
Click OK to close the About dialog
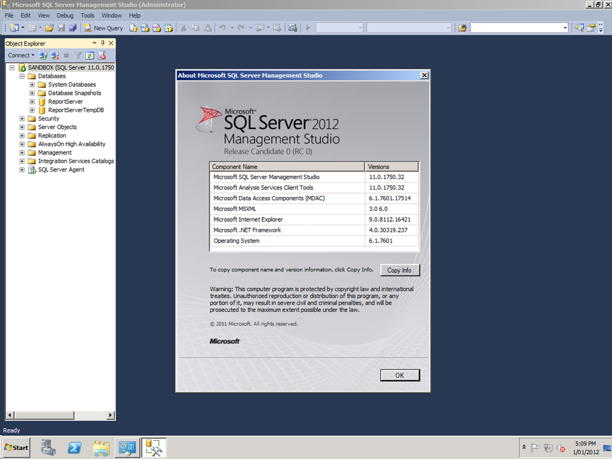point(400,375)
